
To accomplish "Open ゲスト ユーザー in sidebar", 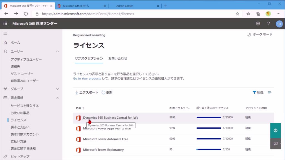I will click(22, 74).
